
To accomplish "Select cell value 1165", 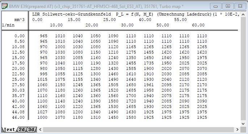I will coord(131,47).
